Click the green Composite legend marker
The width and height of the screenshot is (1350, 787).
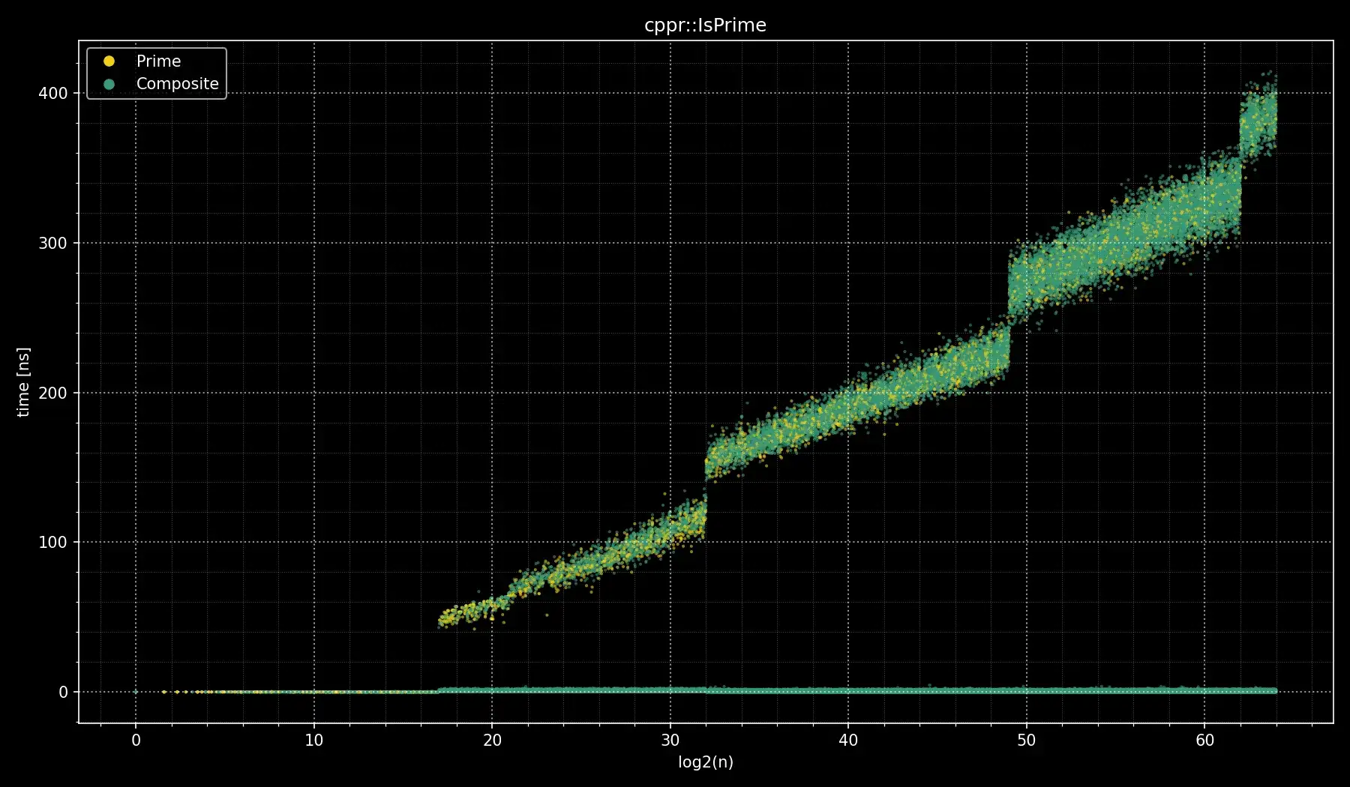click(x=109, y=84)
